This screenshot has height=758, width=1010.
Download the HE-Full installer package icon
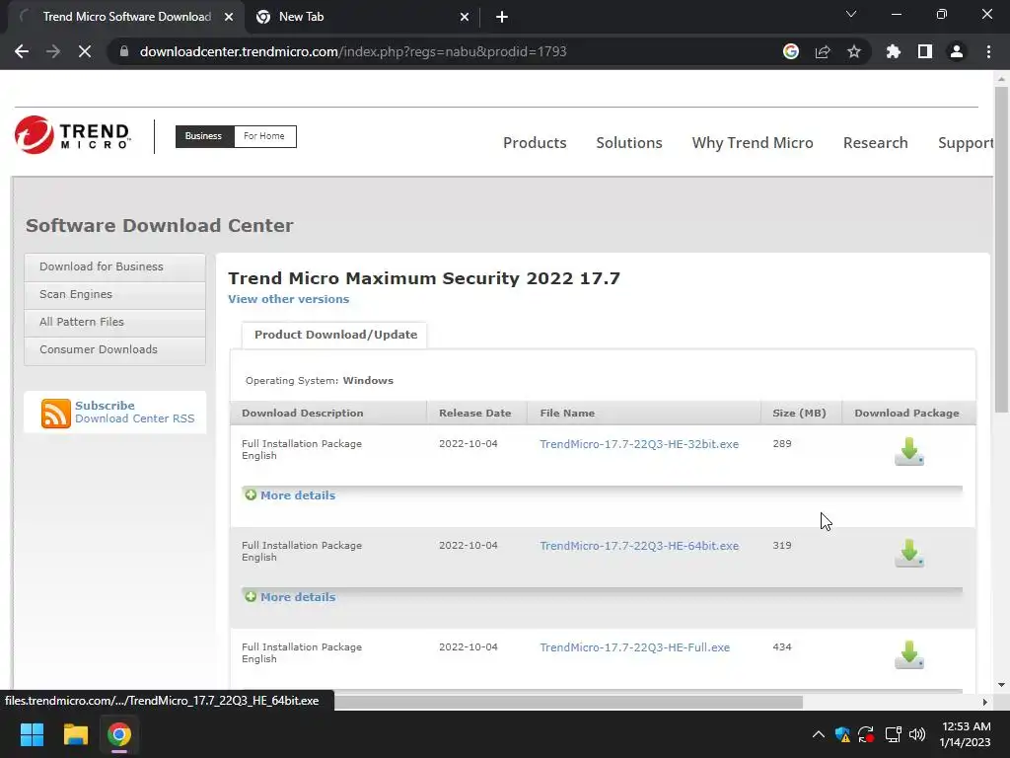point(908,655)
